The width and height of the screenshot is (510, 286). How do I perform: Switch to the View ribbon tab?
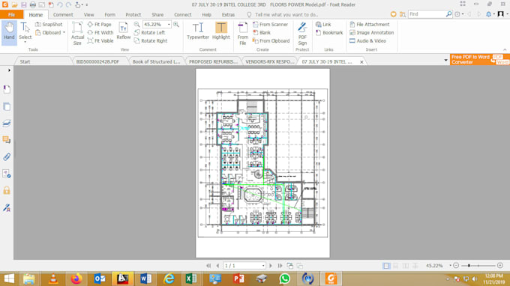tap(88, 15)
